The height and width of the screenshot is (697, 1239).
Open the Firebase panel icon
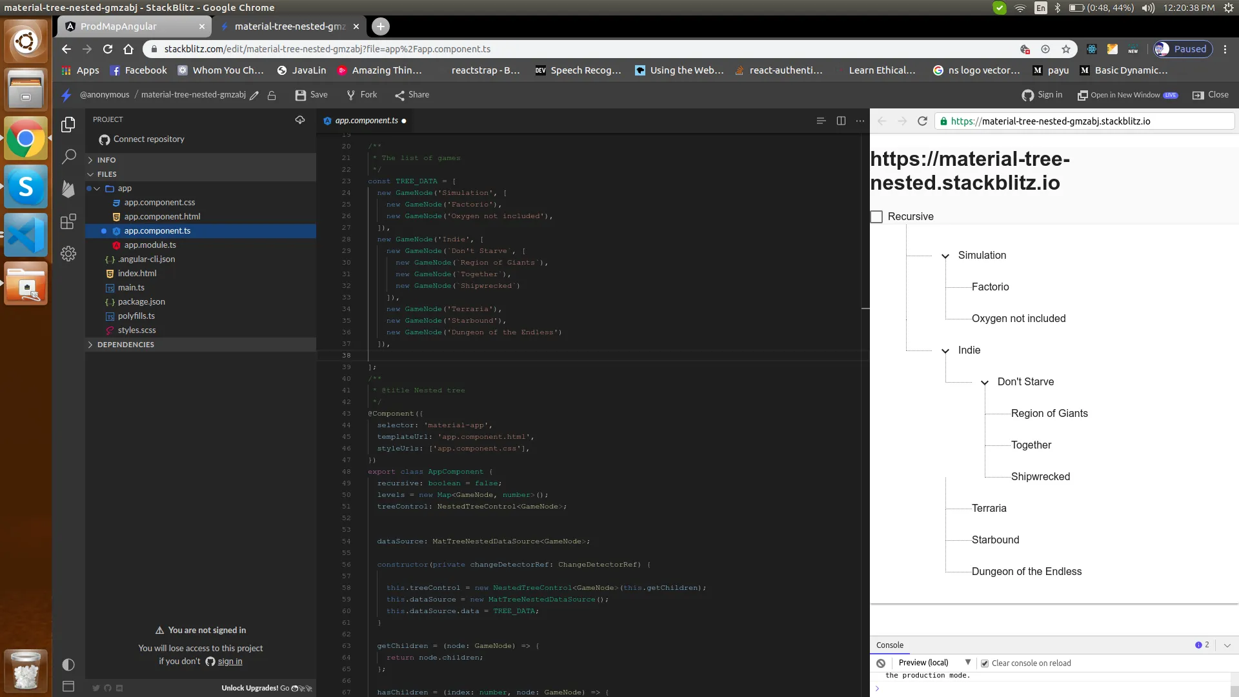(68, 188)
